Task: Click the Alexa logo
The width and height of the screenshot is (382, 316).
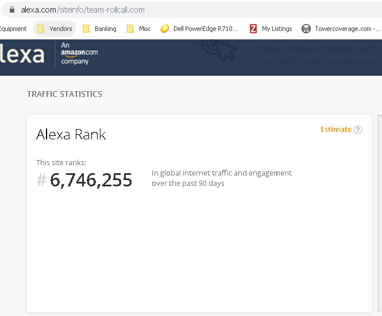Action: pyautogui.click(x=22, y=54)
